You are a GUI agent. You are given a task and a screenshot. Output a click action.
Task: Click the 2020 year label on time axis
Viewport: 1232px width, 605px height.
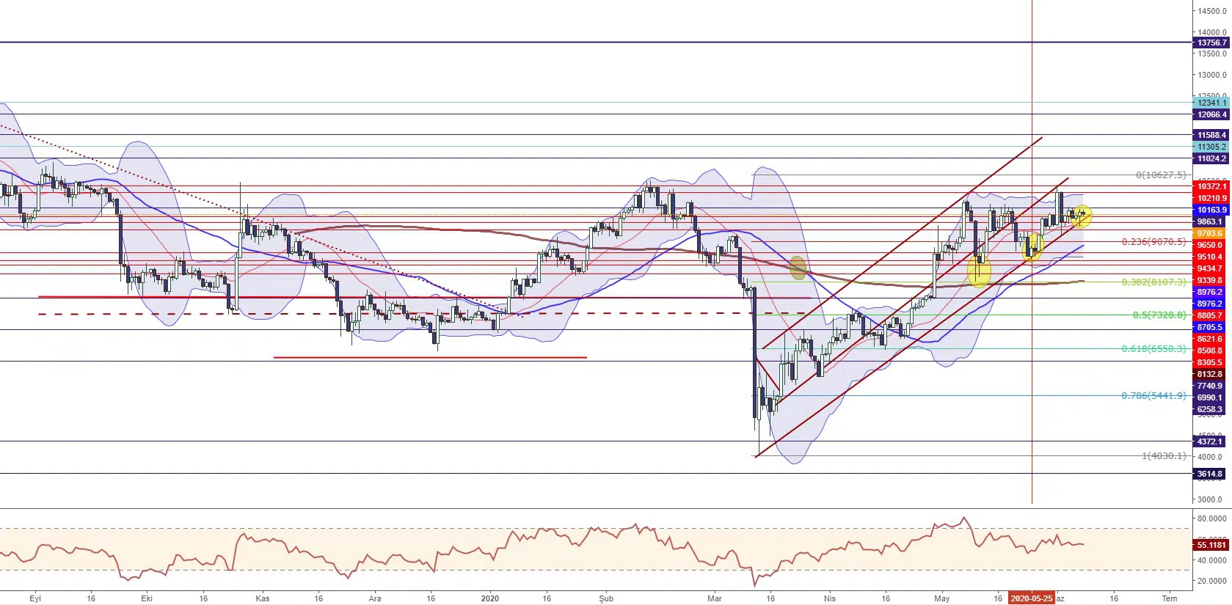[489, 598]
